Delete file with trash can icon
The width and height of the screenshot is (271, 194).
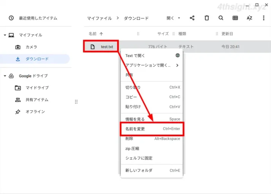pyautogui.click(x=207, y=18)
